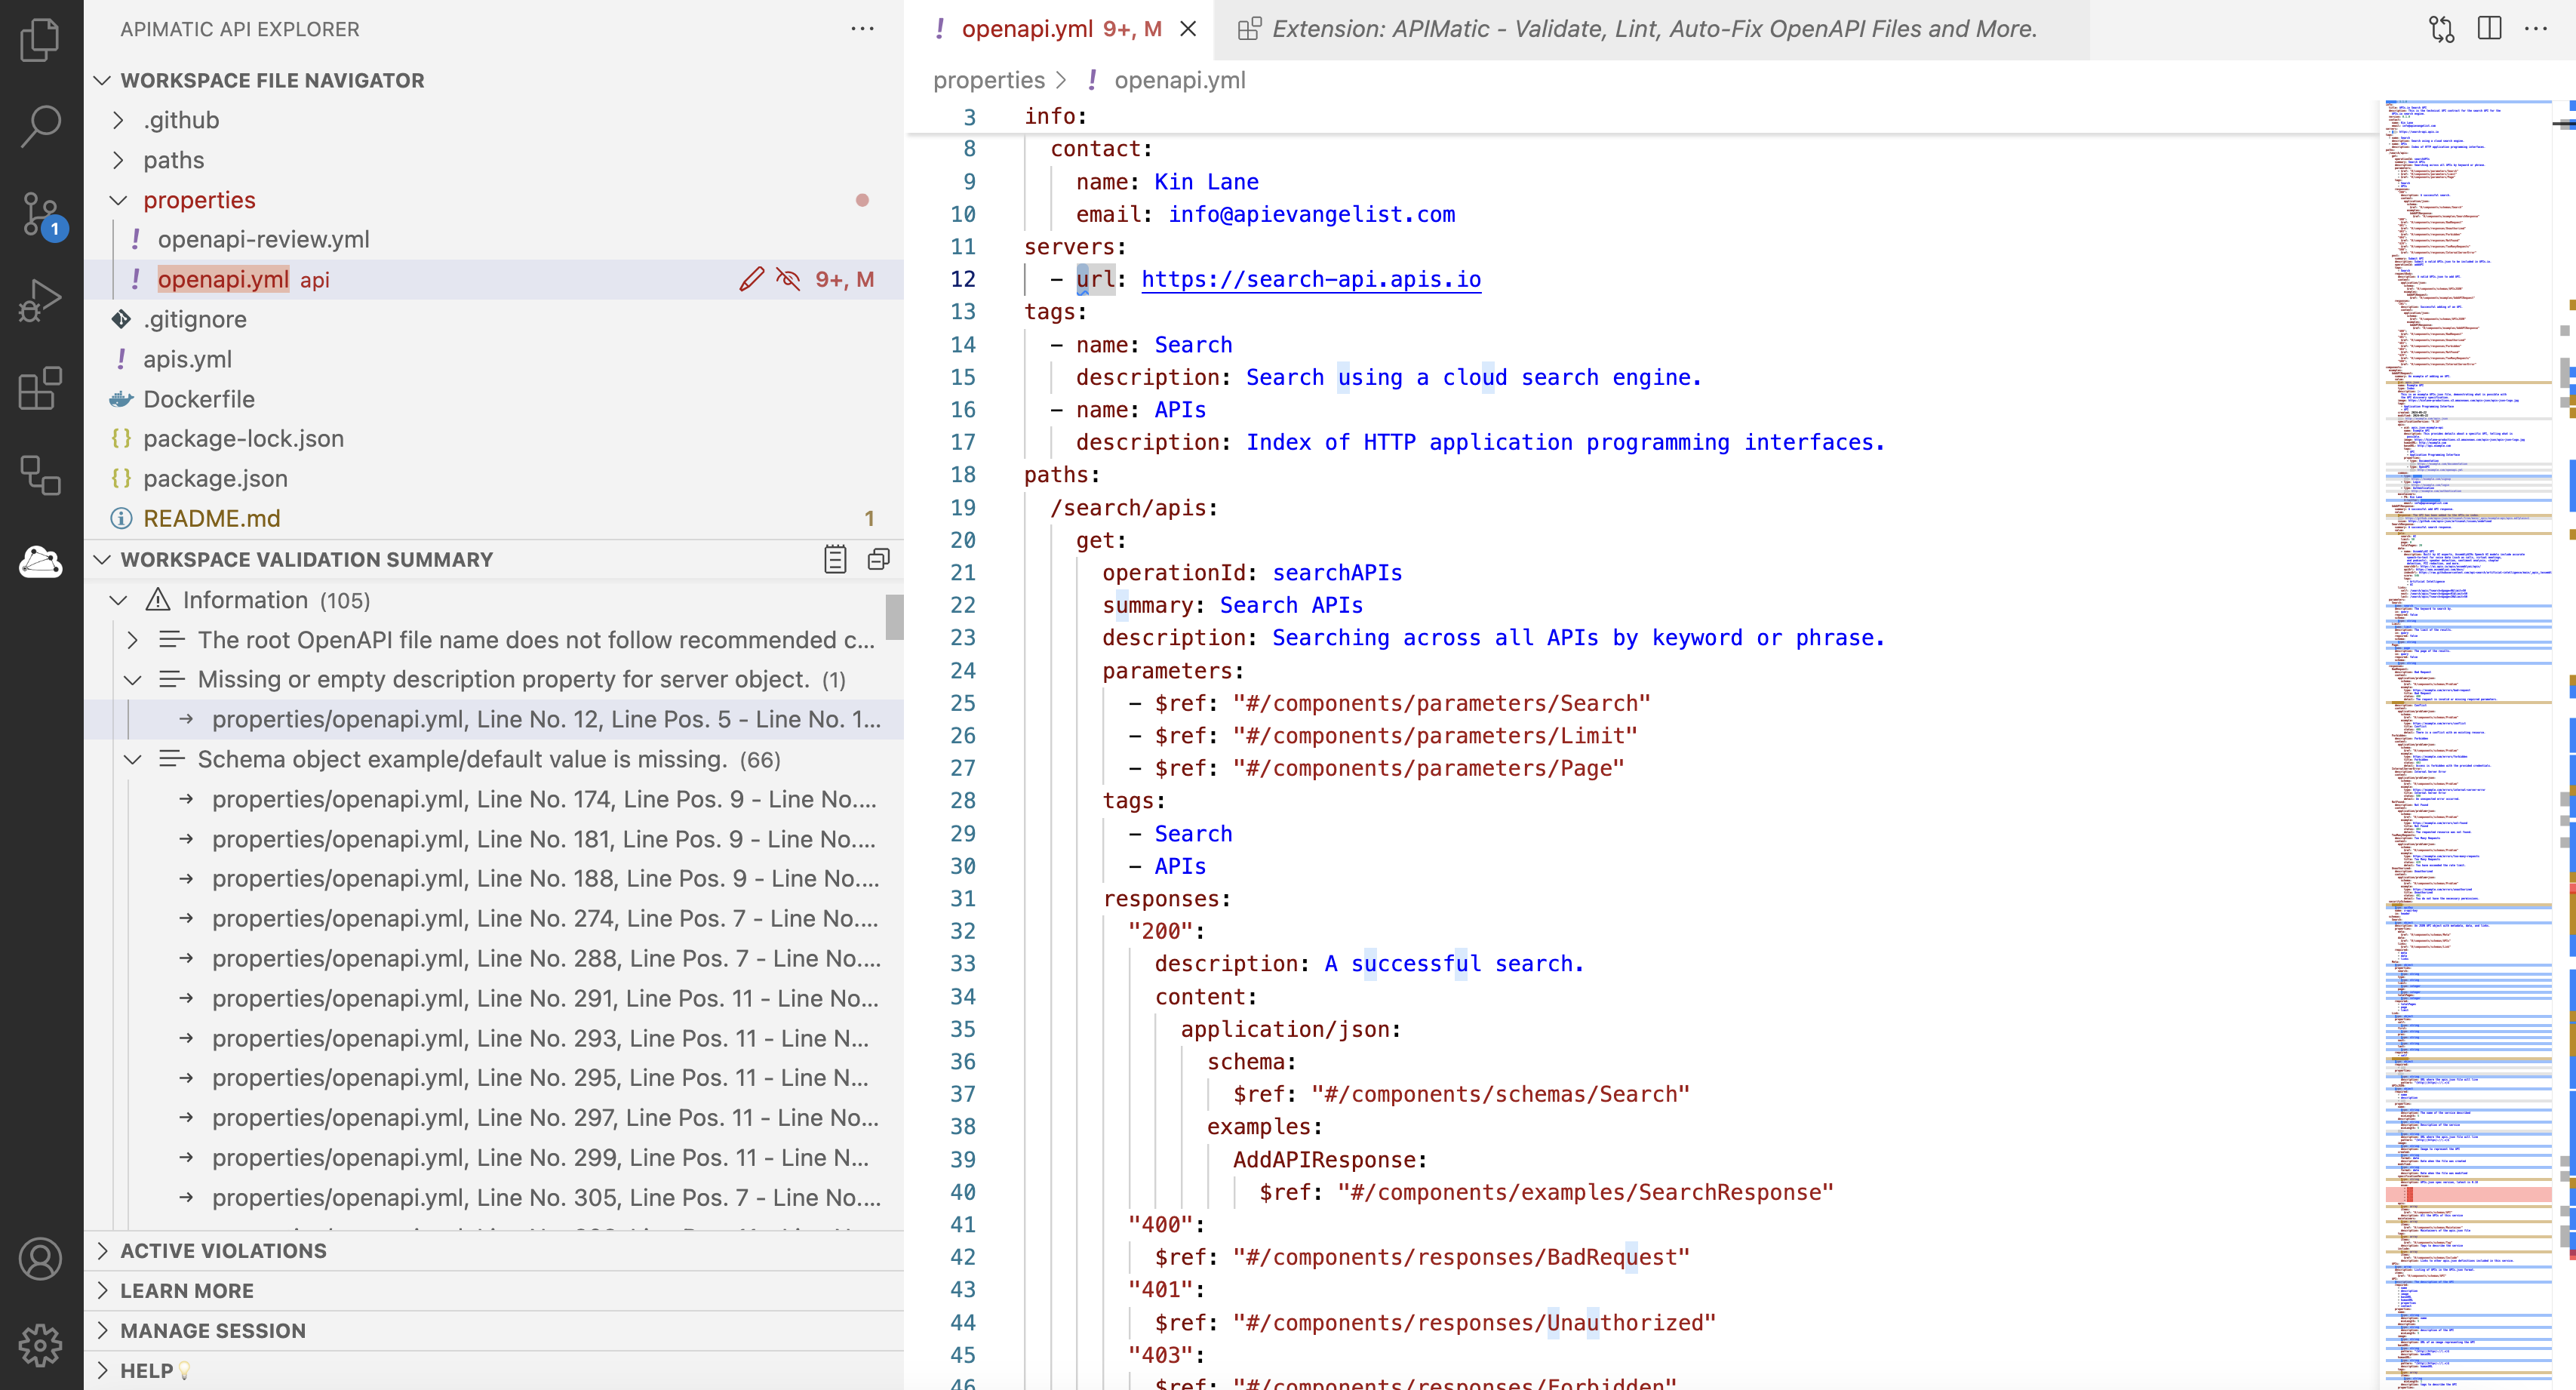This screenshot has height=1390, width=2576.
Task: Collapse the Workspace File Navigator section
Action: pos(104,80)
